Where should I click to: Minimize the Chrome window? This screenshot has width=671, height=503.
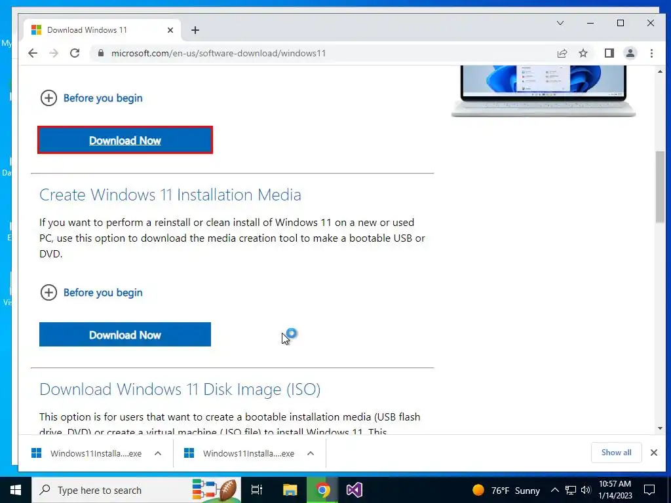(590, 23)
